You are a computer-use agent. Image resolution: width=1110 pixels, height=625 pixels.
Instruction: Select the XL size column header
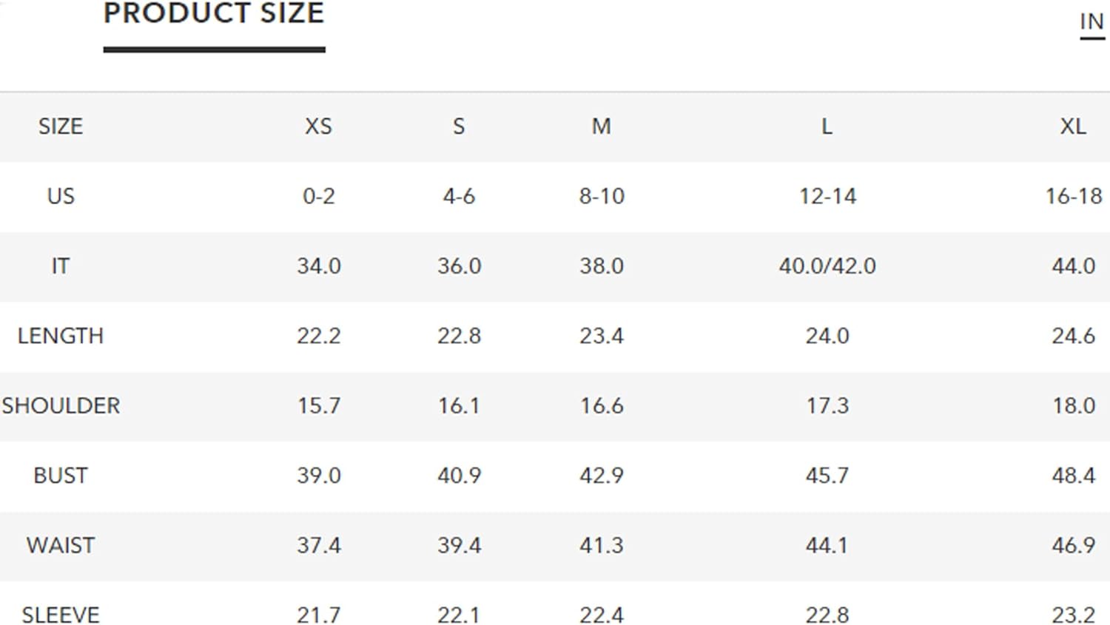pyautogui.click(x=1073, y=126)
